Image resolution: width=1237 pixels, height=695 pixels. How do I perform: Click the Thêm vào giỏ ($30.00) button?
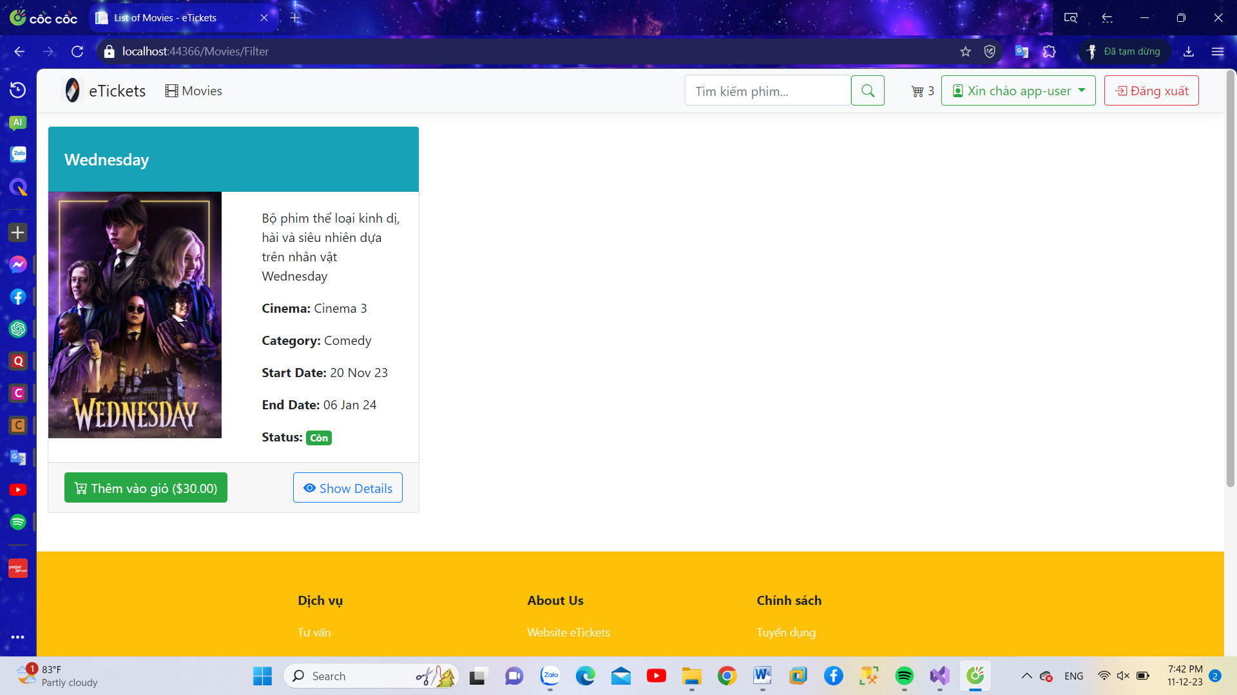tap(145, 487)
